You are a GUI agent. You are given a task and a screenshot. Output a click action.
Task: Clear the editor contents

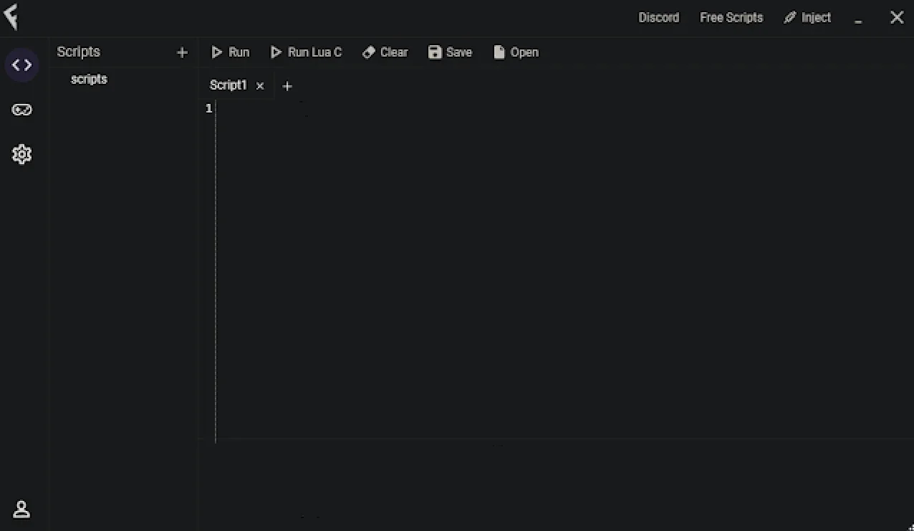tap(385, 52)
